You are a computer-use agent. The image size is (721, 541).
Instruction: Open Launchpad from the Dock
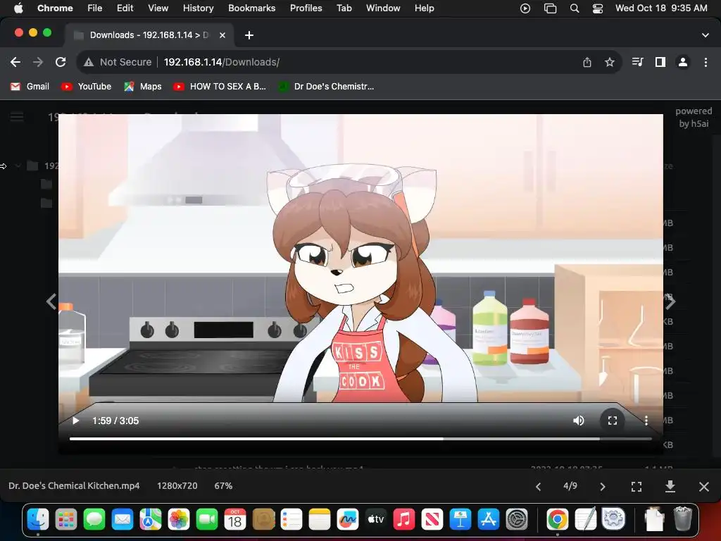(x=65, y=520)
